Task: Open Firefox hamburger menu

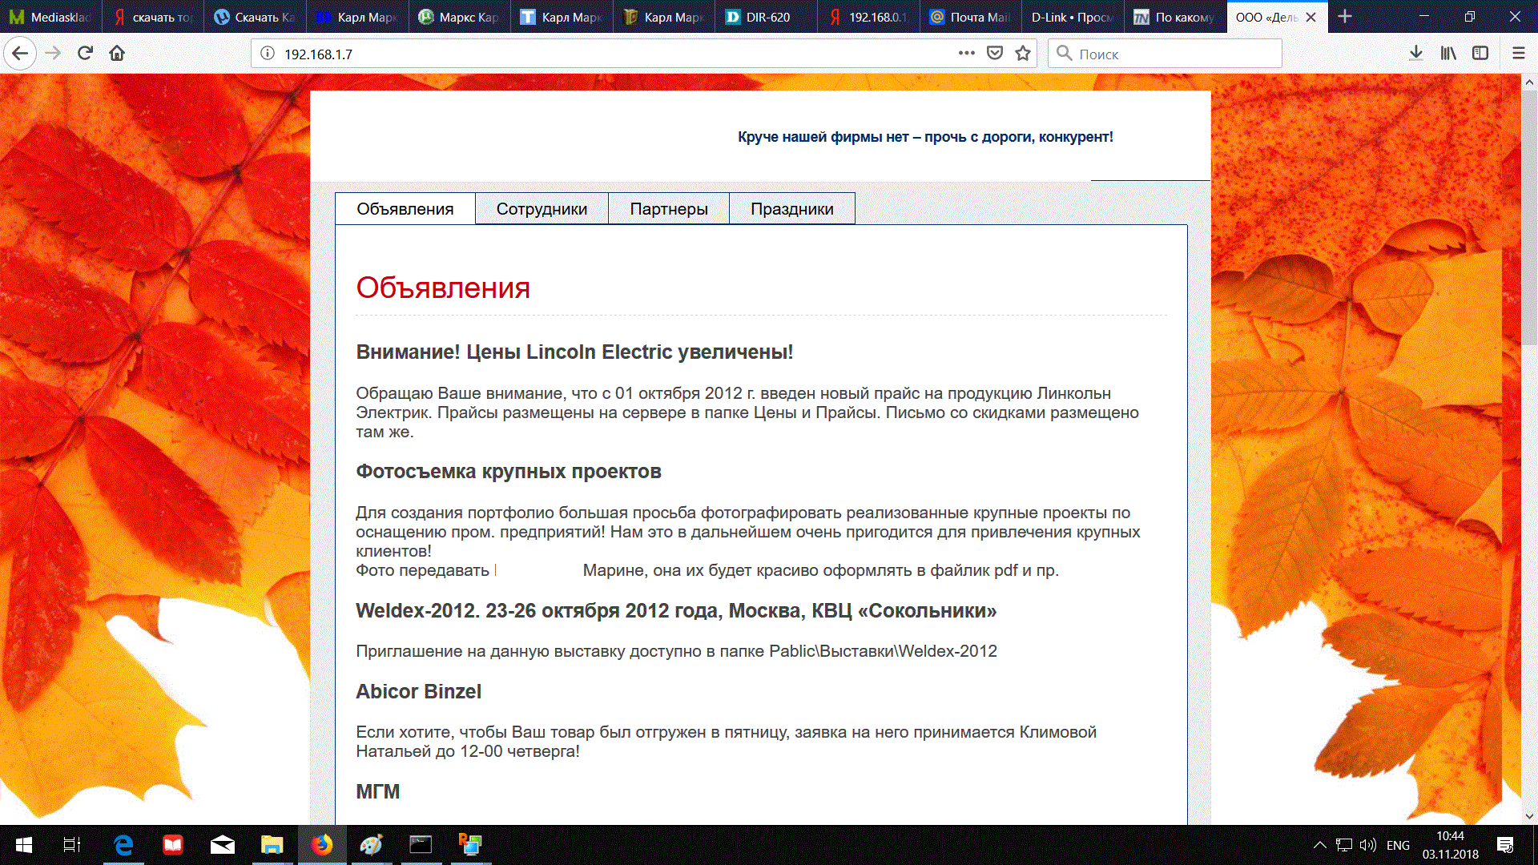Action: pos(1518,54)
